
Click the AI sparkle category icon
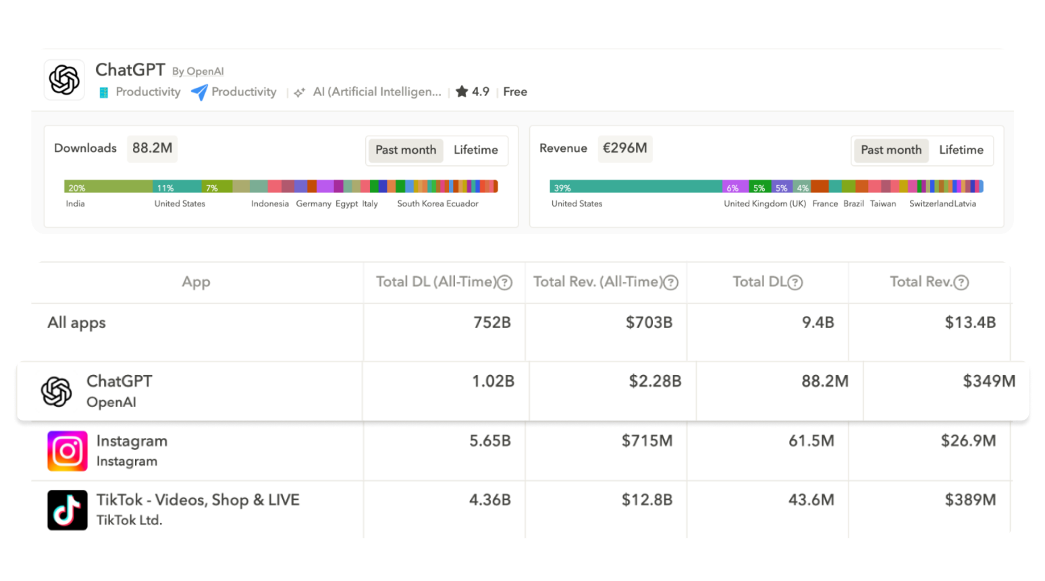click(x=299, y=92)
